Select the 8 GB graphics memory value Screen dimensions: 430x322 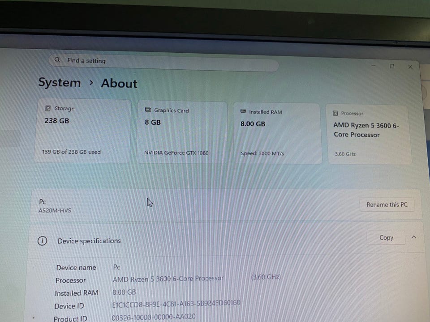(x=153, y=122)
